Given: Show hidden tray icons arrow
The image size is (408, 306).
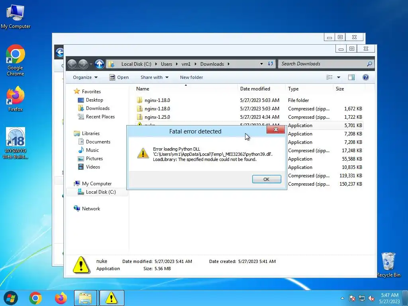Looking at the screenshot, I should (342, 298).
